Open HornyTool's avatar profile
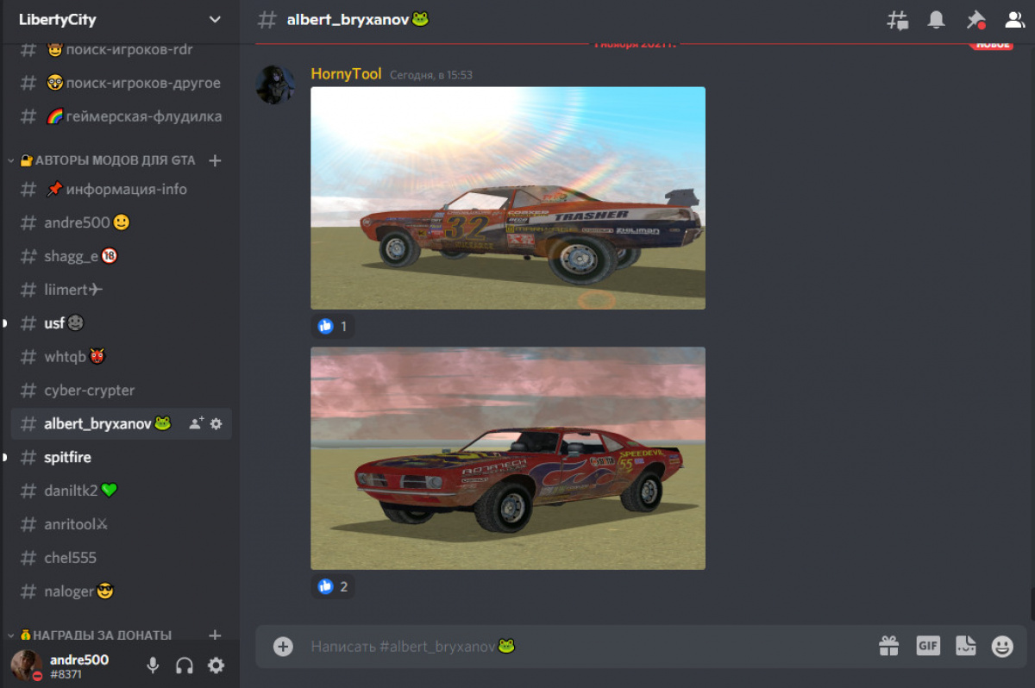 276,84
